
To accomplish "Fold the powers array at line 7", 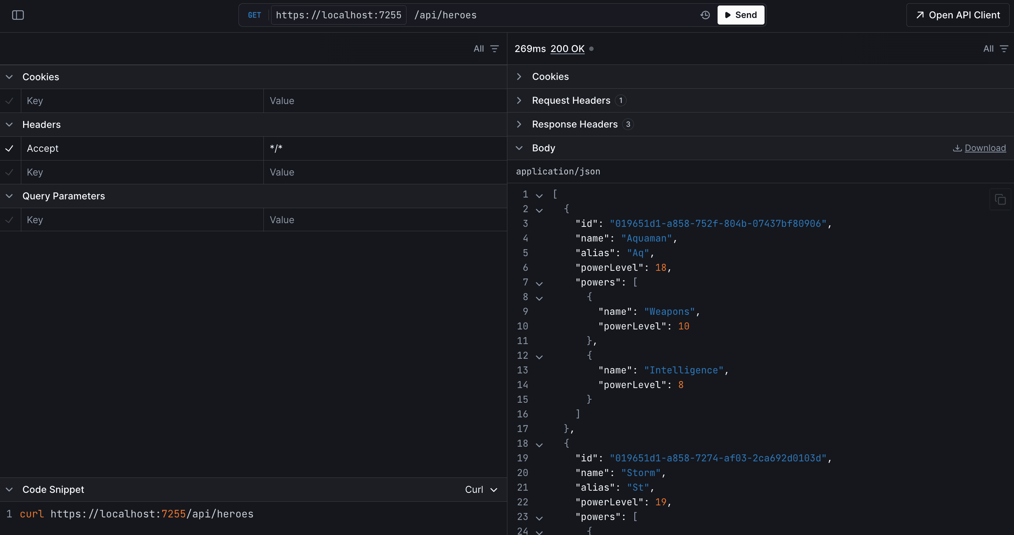I will click(539, 283).
